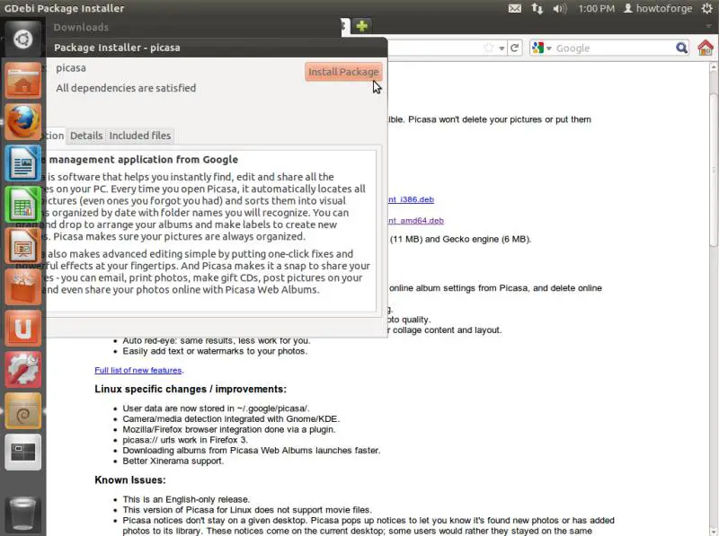Click the GDebi Package Installer title in the top panel
Screen dimensions: 719x536
coord(64,8)
